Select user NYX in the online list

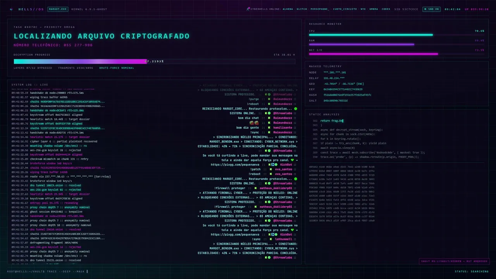(x=363, y=9)
